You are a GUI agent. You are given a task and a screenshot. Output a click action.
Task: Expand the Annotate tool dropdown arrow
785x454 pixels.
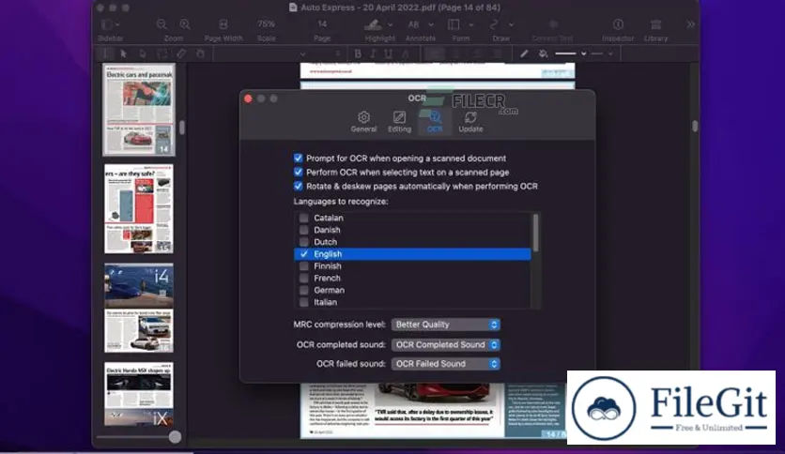pyautogui.click(x=431, y=24)
